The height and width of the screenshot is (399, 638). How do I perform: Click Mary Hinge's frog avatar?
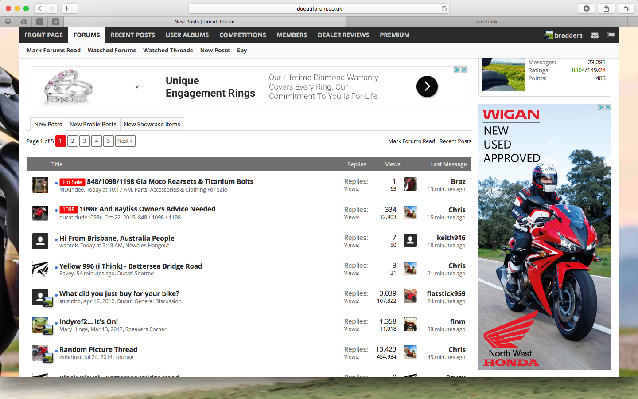[x=40, y=325]
